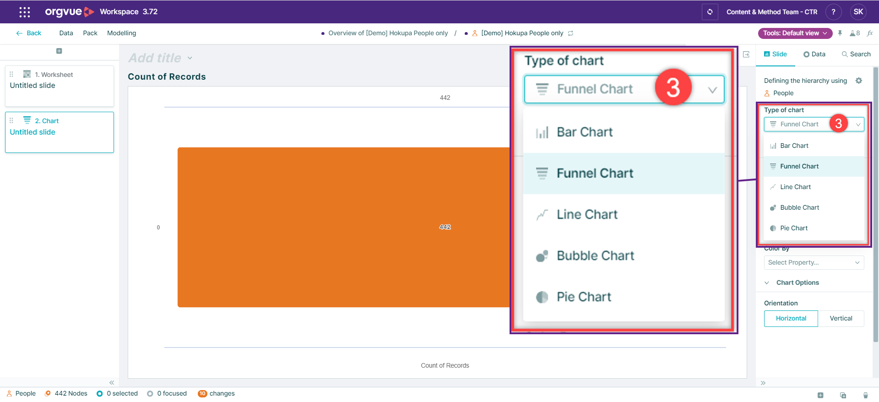Viewport: 879px width, 402px height.
Task: Click the 0 selected status indicator
Action: pyautogui.click(x=117, y=393)
